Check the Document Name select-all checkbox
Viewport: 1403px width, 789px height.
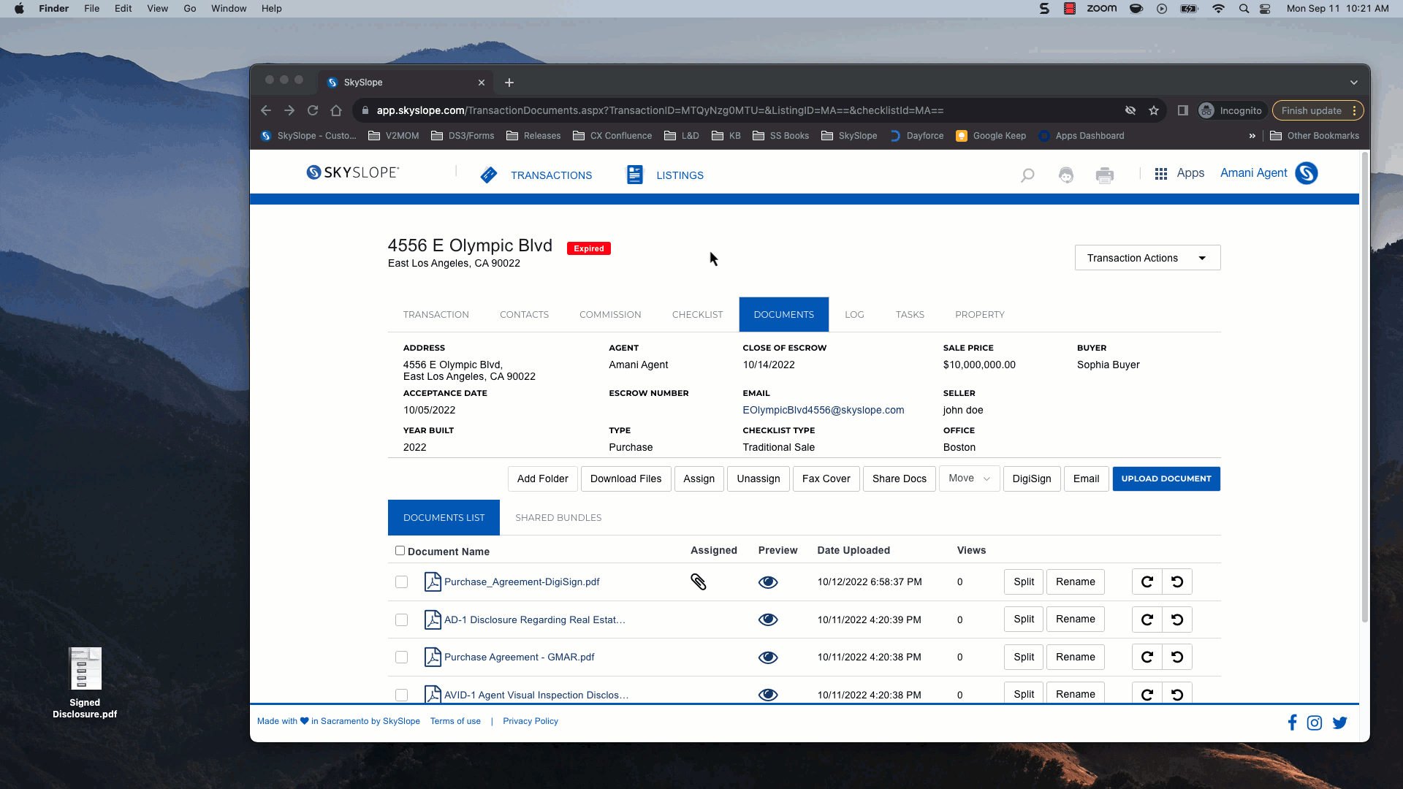[x=400, y=551]
